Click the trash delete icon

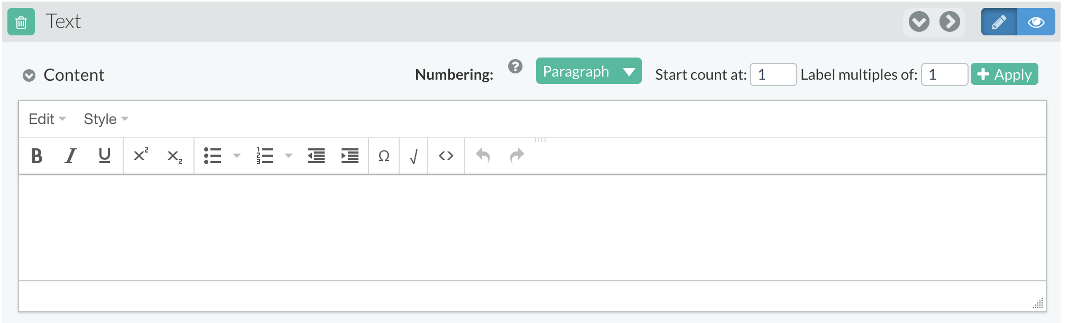pos(21,22)
